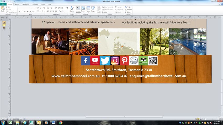Click the Ungroup objects button
Viewport: 223px width, 125px height.
(x=119, y=10)
